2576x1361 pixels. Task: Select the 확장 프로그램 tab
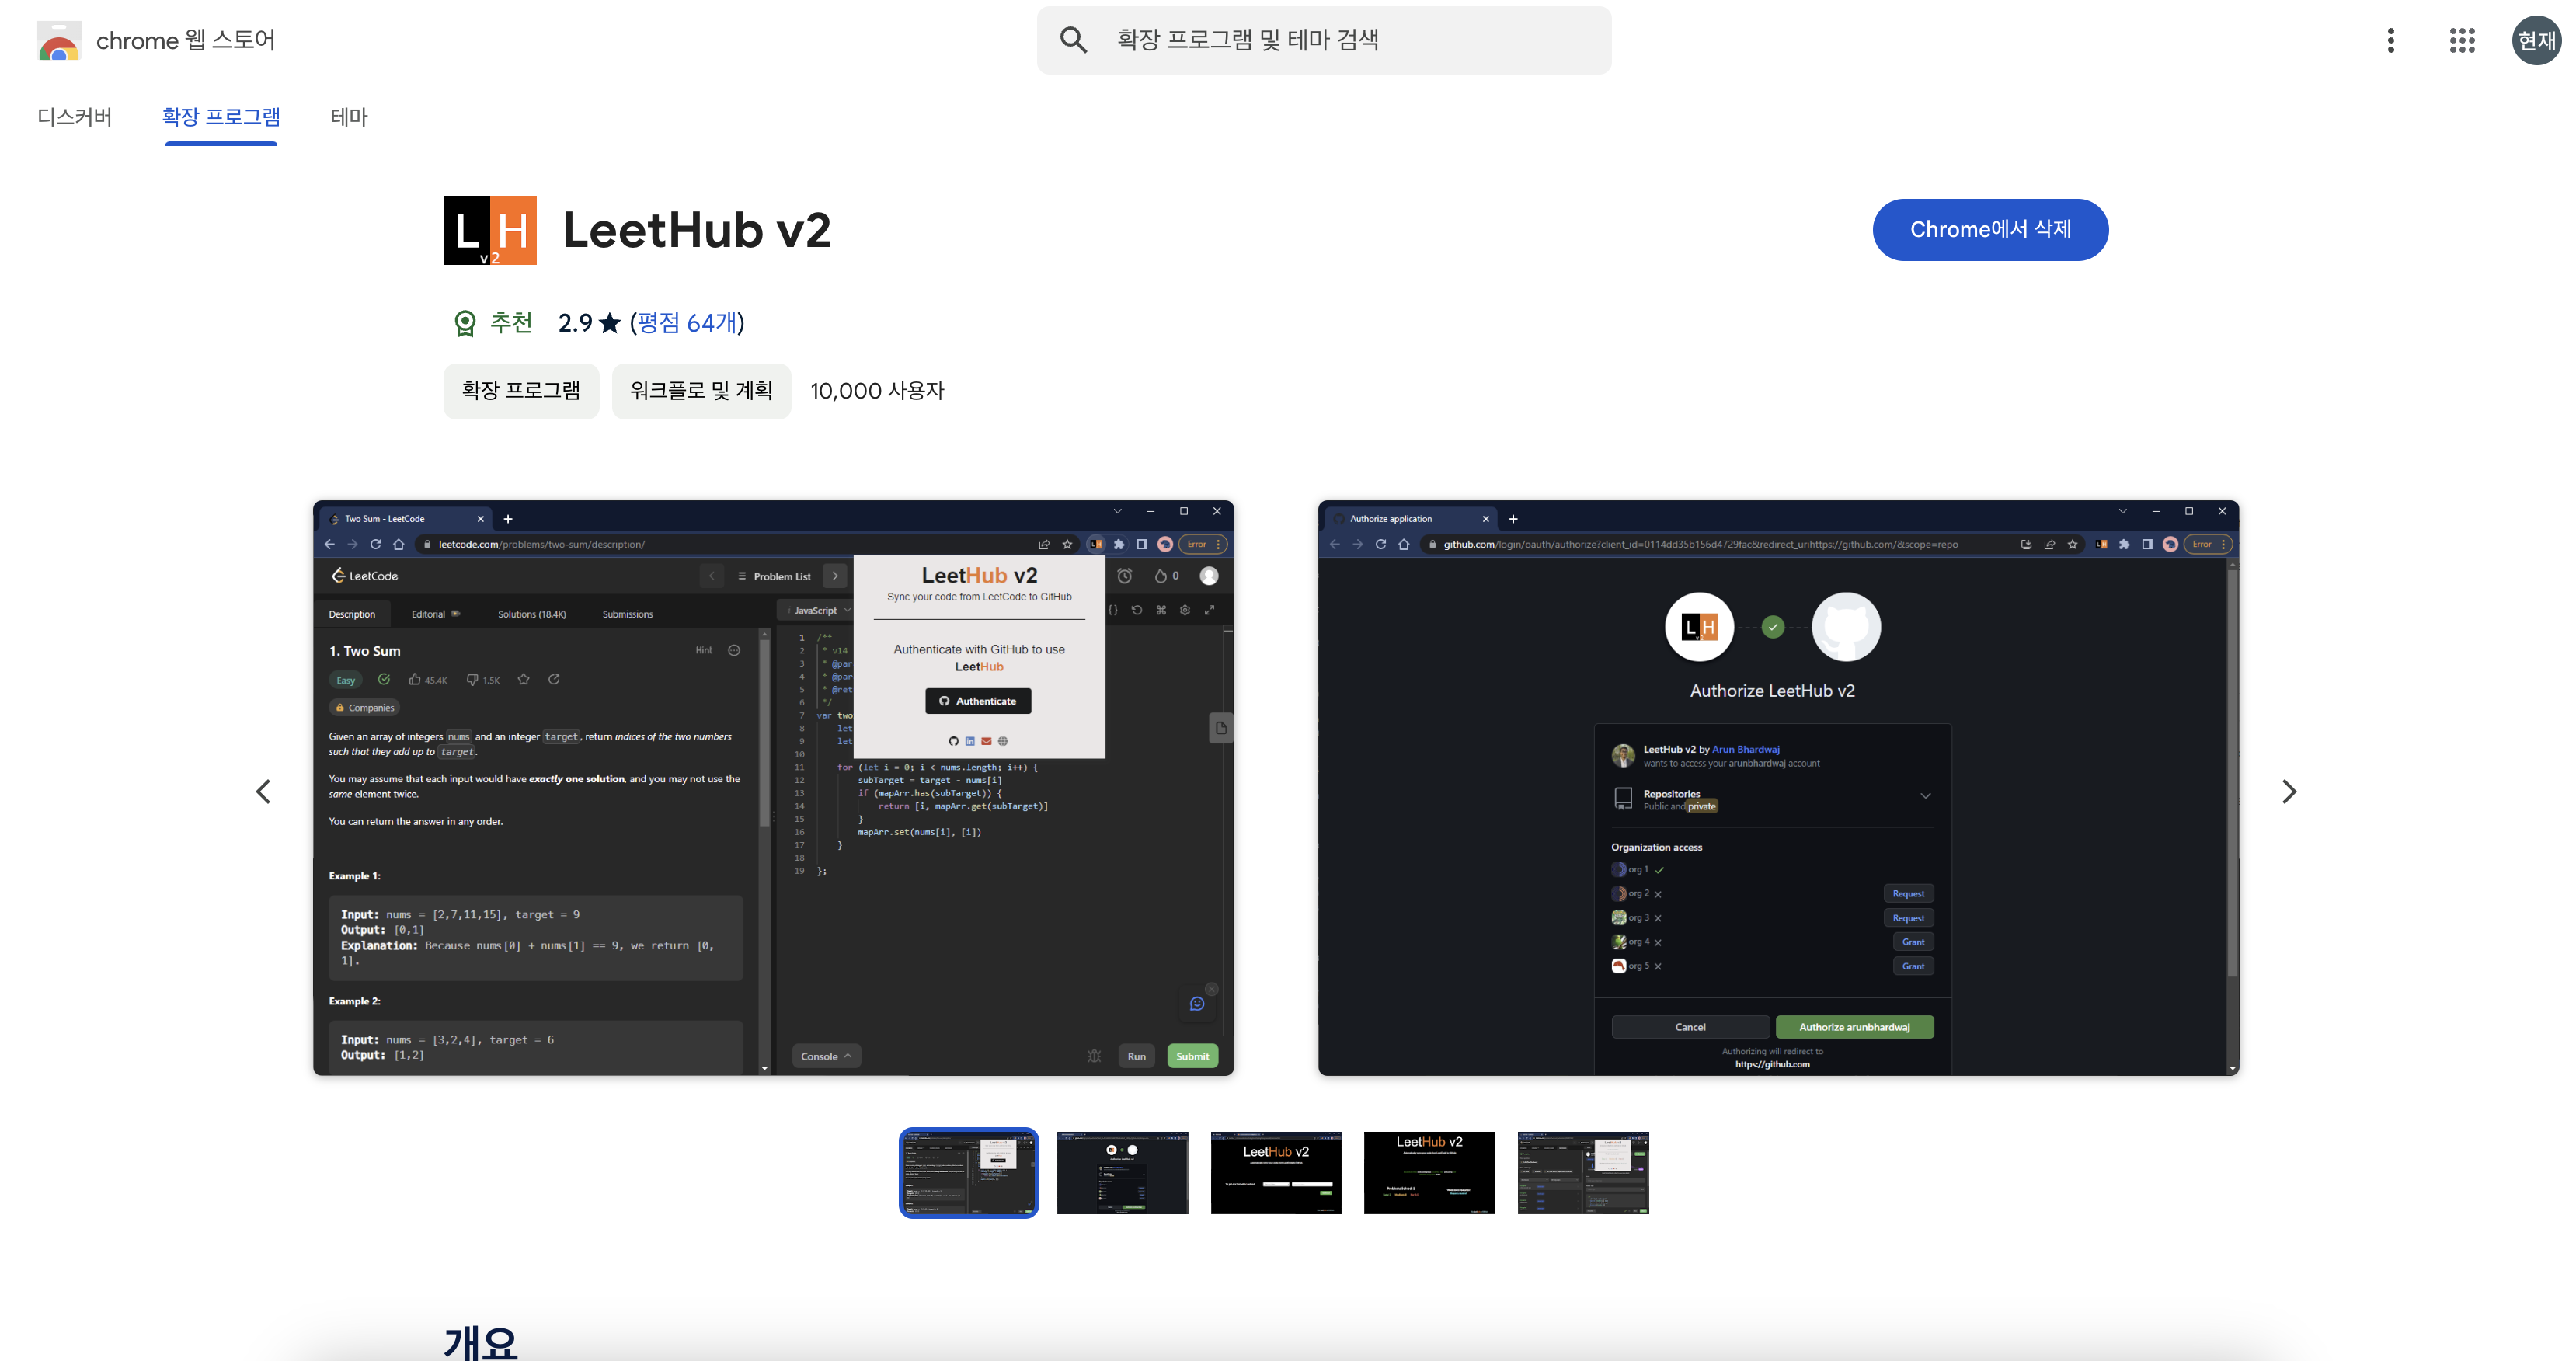point(221,117)
